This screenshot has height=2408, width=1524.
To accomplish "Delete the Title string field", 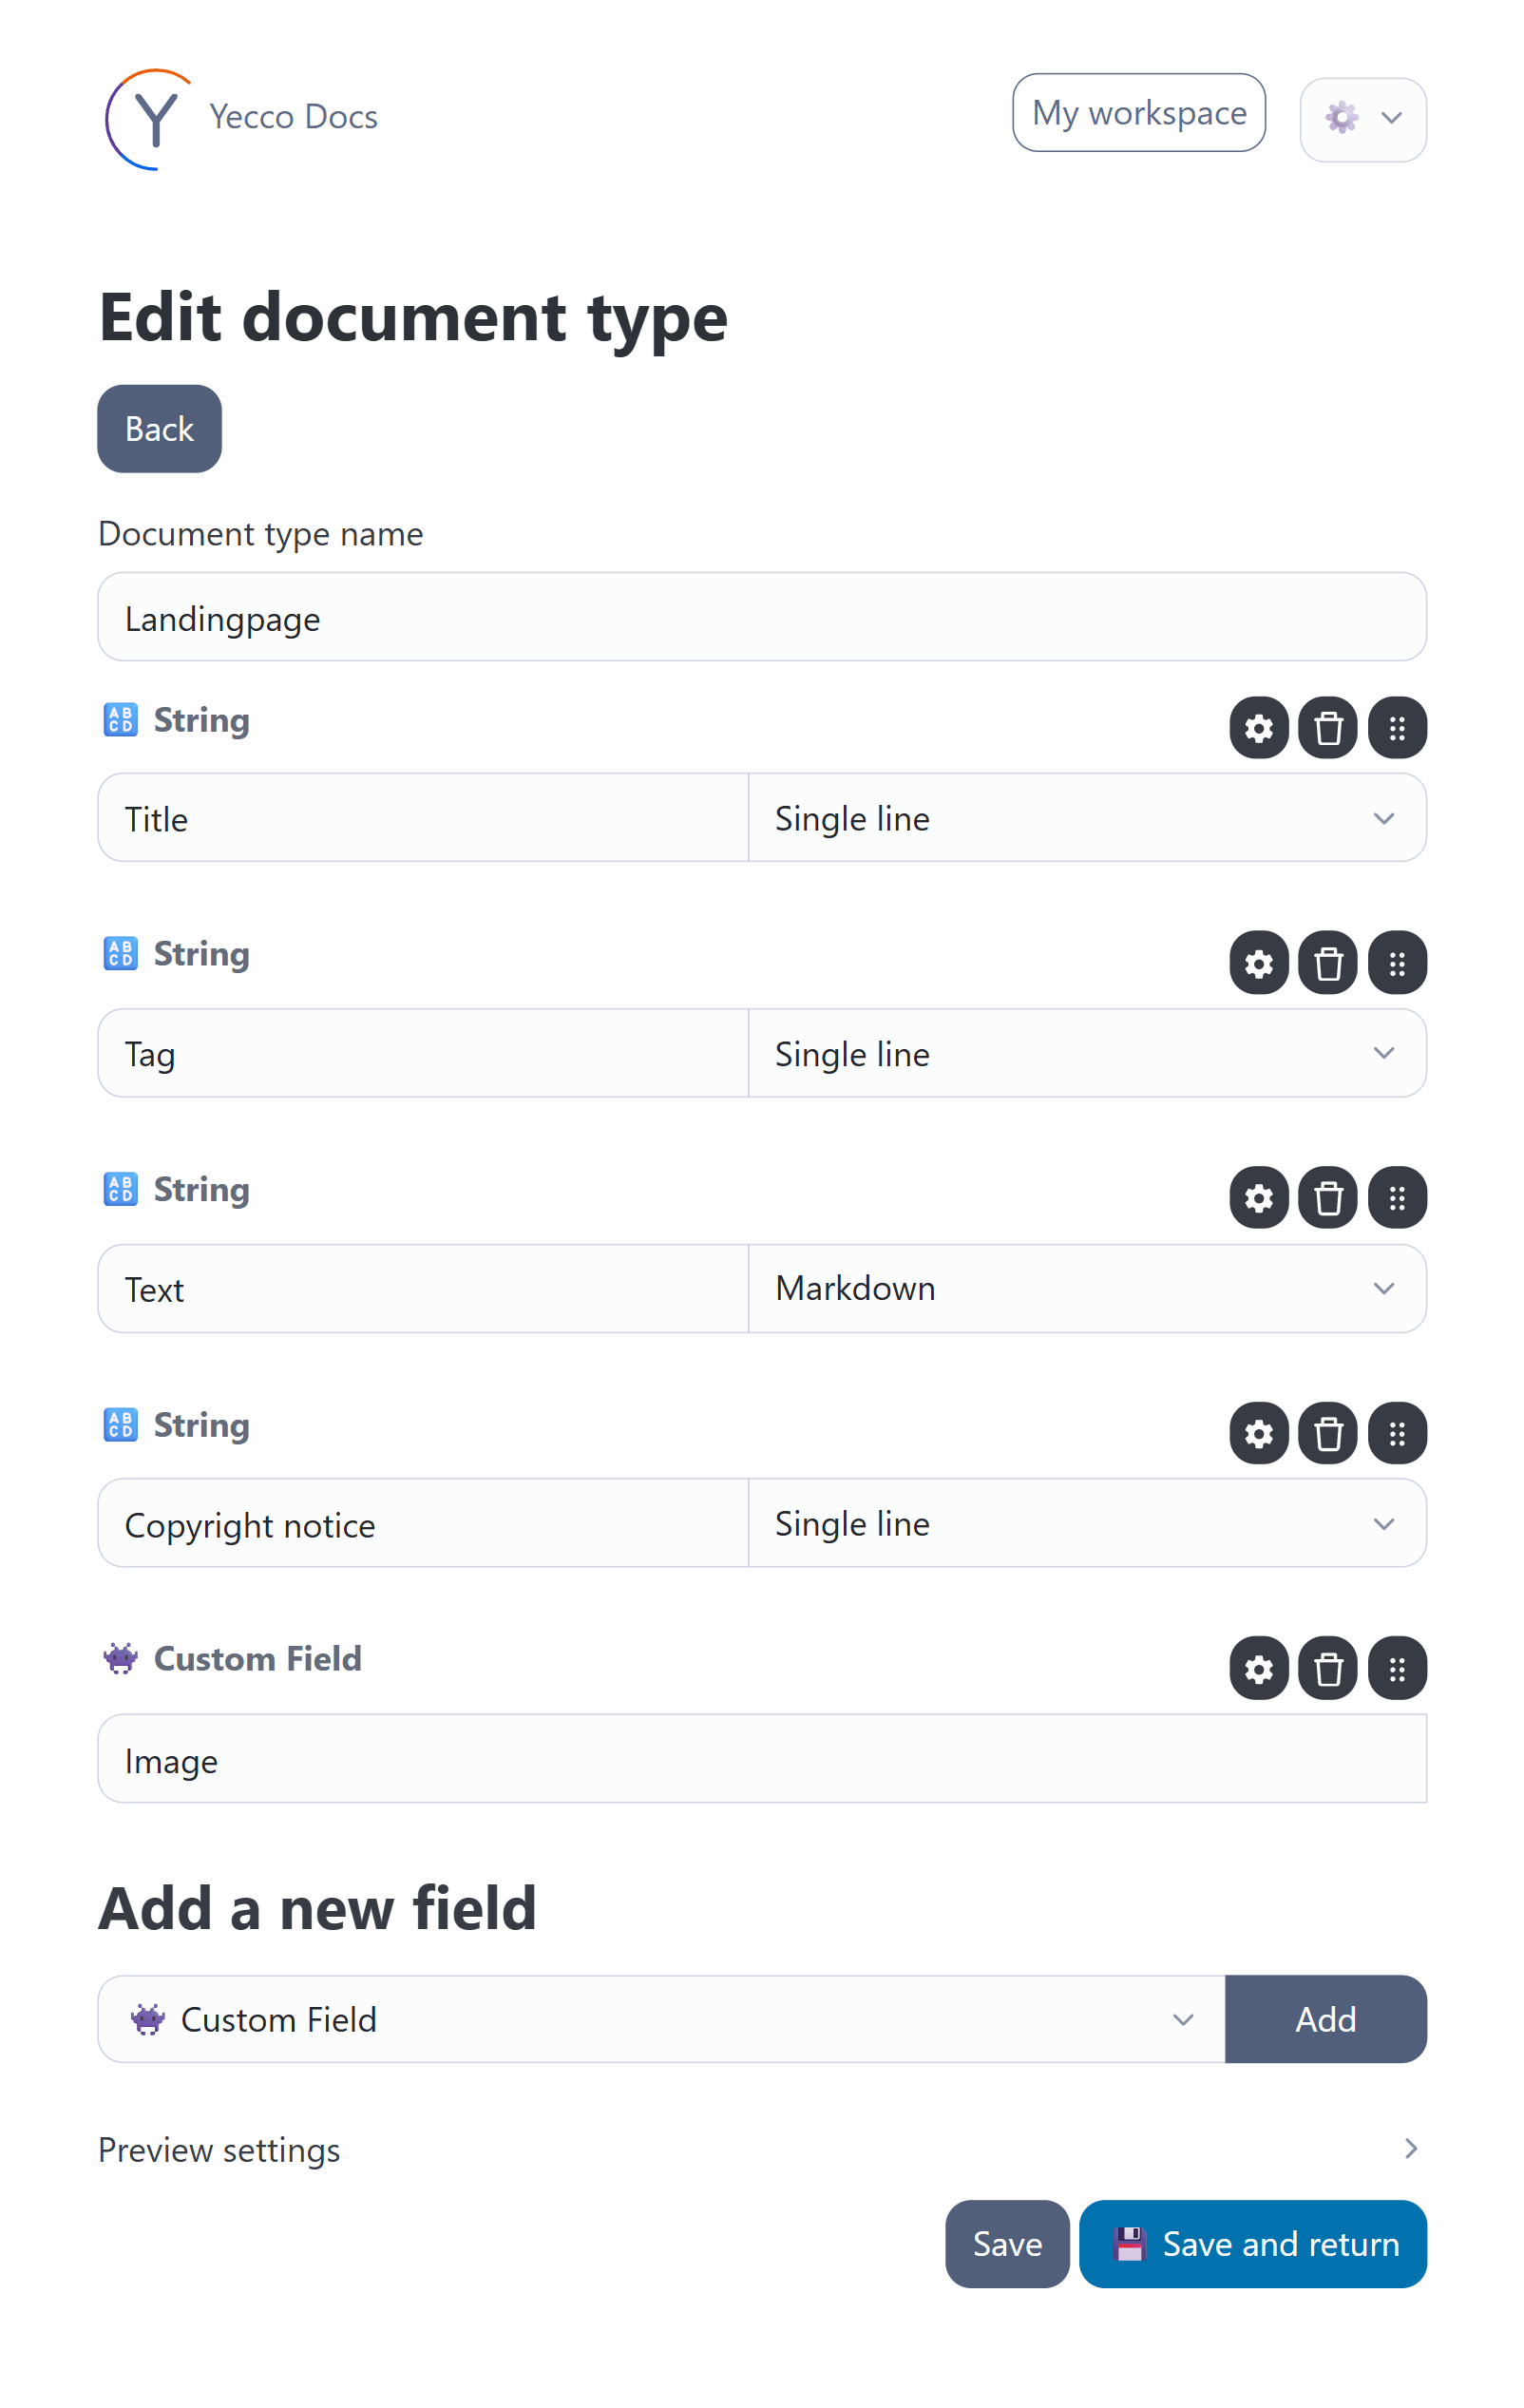I will pyautogui.click(x=1327, y=727).
